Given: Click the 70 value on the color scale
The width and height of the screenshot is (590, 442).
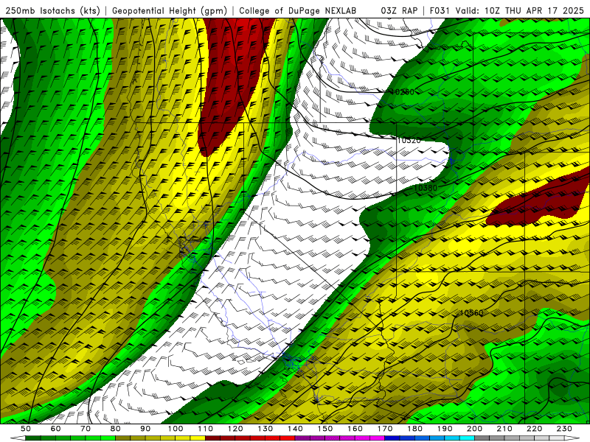Looking at the screenshot, I should click(x=86, y=429).
